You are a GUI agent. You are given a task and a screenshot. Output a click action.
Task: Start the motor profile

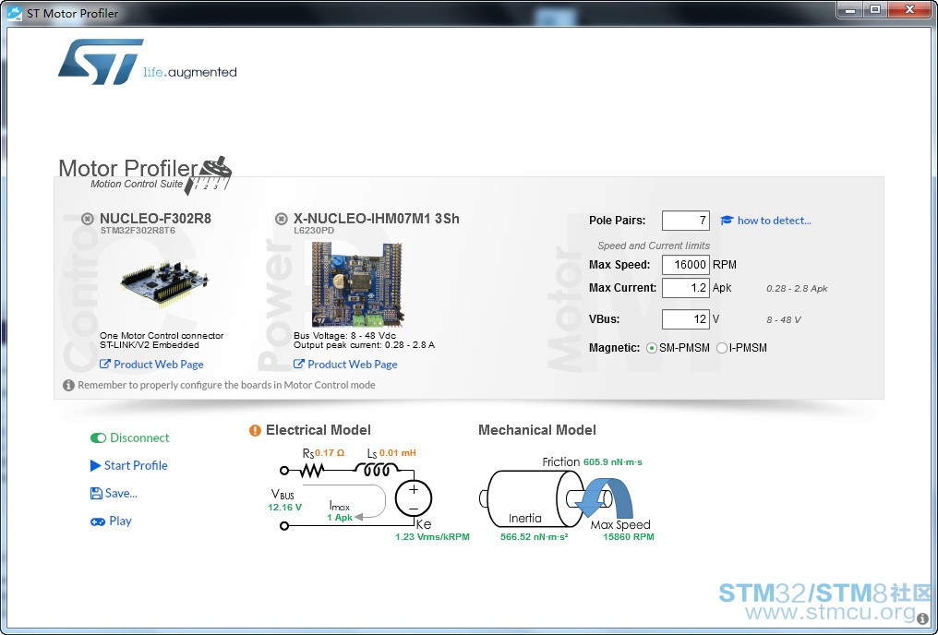[x=128, y=465]
